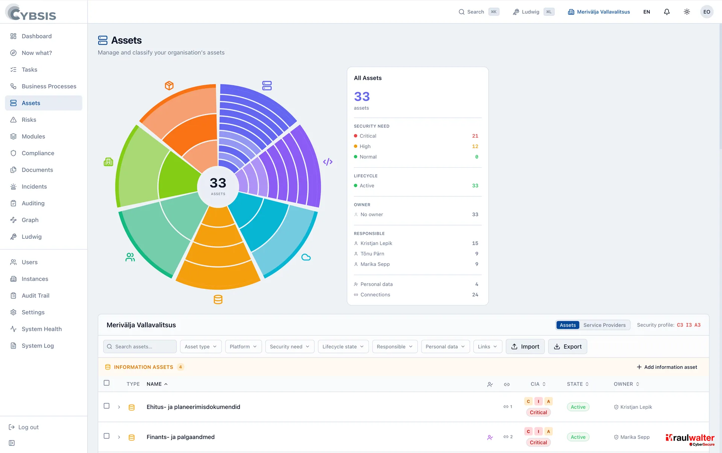Click the green users icon by the chart
Image resolution: width=722 pixels, height=453 pixels.
[x=130, y=257]
